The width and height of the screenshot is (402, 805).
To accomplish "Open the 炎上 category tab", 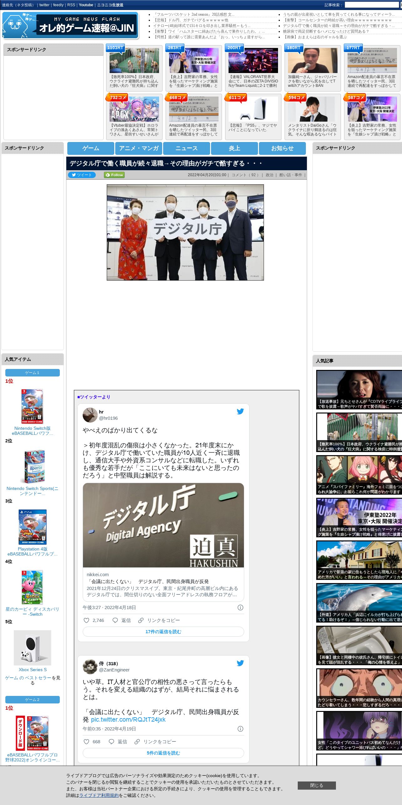I will click(234, 148).
